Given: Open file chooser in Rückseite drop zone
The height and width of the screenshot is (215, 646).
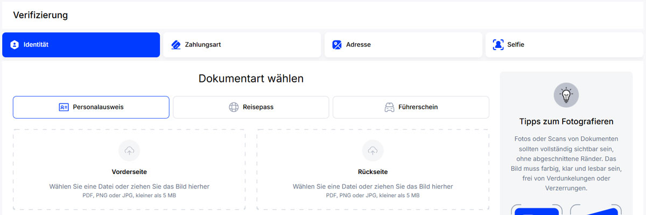Looking at the screenshot, I should coord(373,170).
